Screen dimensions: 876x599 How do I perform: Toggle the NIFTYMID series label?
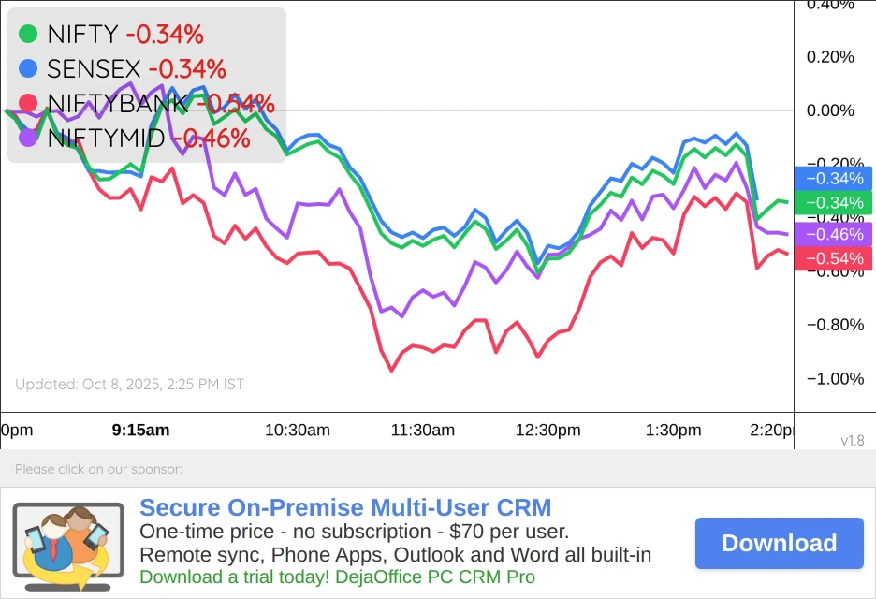click(x=106, y=139)
